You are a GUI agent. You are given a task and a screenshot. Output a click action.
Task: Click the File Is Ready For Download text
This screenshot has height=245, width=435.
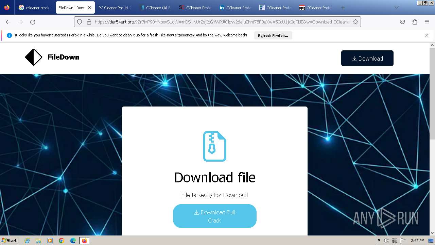(x=214, y=195)
